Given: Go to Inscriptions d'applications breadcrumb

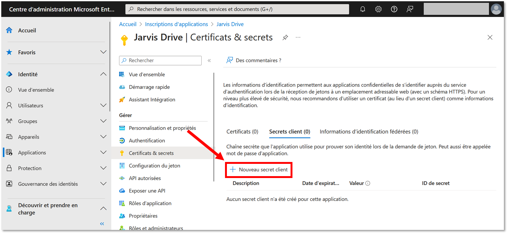Looking at the screenshot, I should coord(176,24).
